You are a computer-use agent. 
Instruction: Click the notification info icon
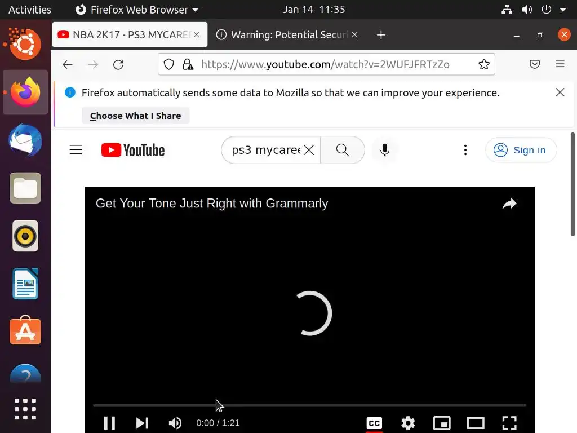[70, 92]
